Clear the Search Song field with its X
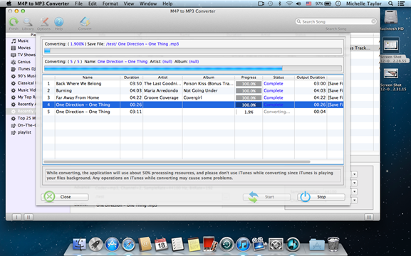 tap(373, 21)
